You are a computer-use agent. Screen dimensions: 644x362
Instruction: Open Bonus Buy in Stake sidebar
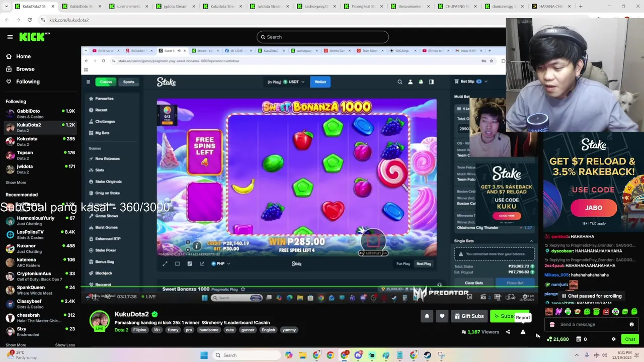[101, 261]
